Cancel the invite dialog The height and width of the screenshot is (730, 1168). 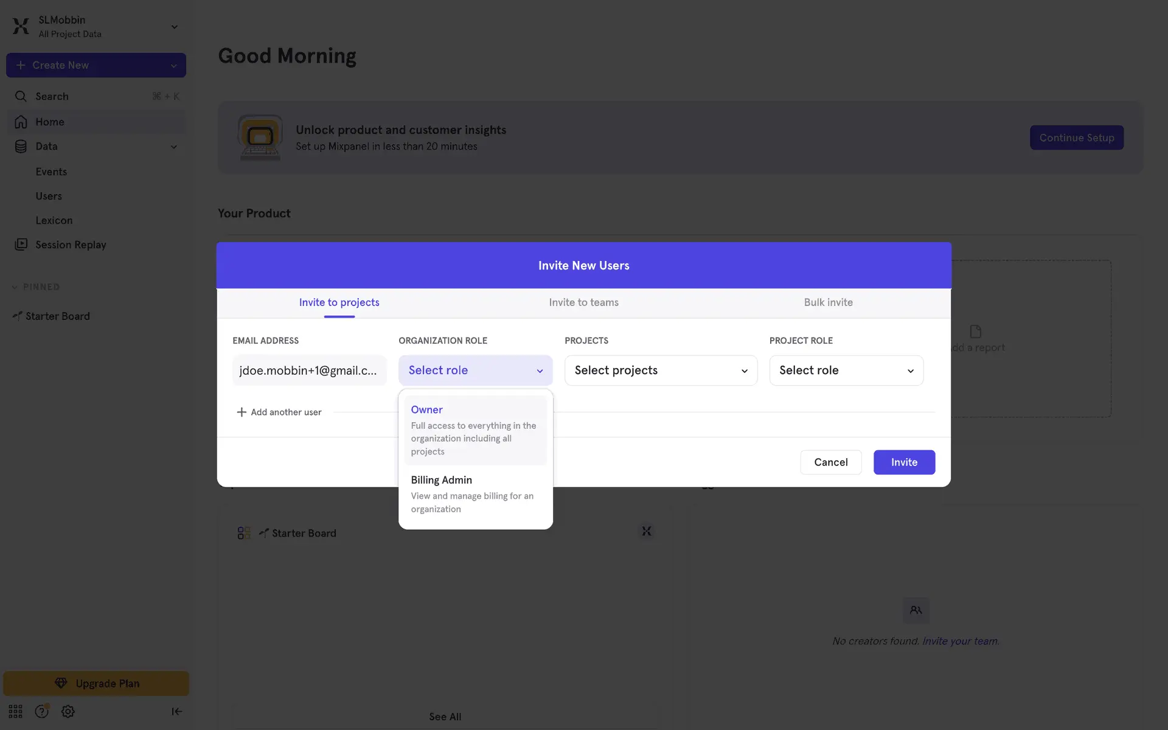tap(830, 462)
